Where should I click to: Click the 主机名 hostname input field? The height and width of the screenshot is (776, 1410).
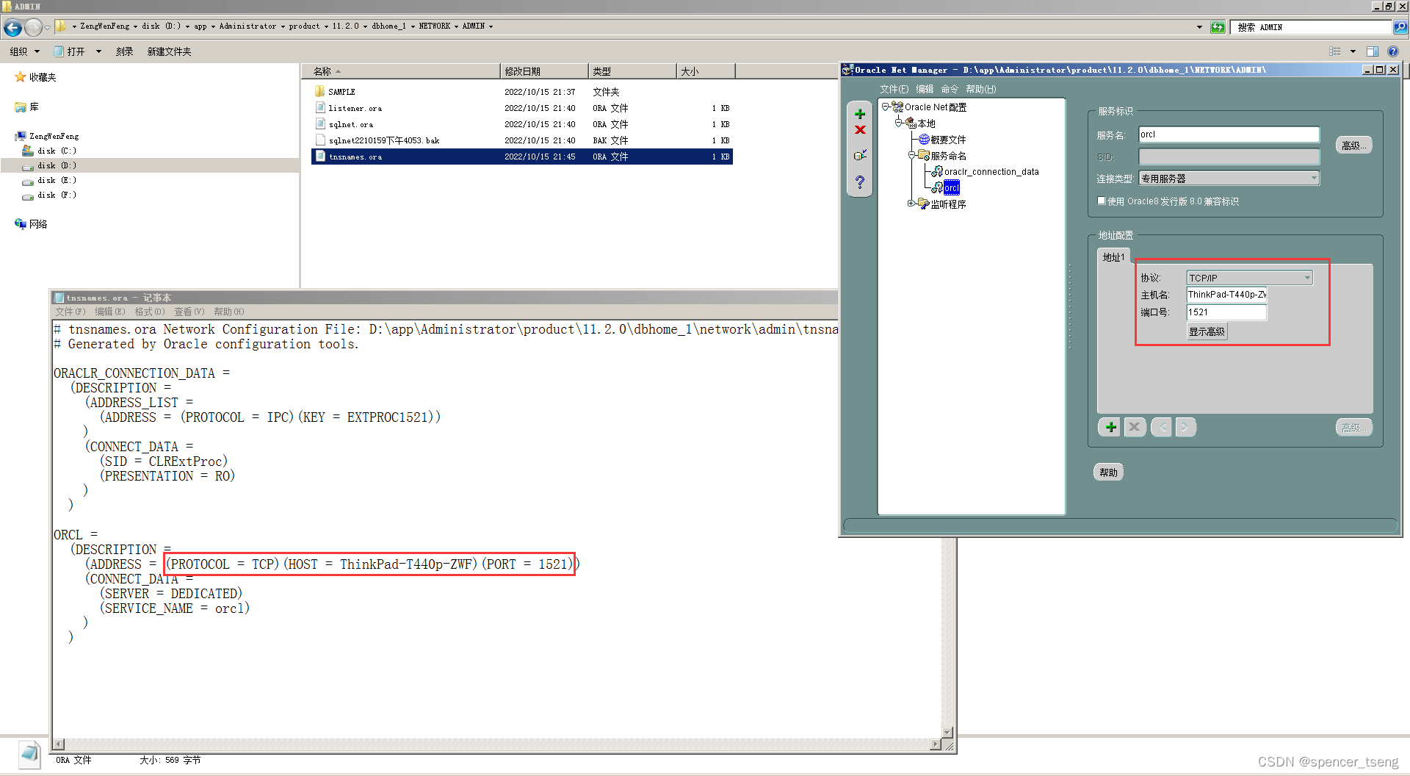click(x=1226, y=295)
